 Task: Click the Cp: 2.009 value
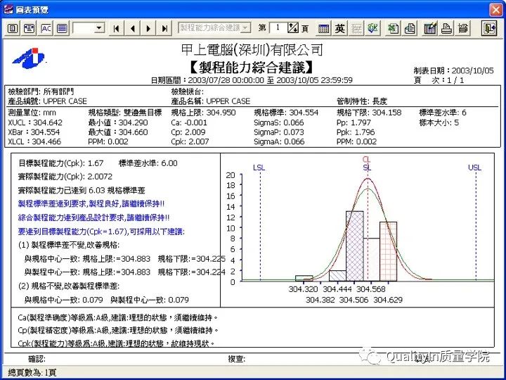coord(188,132)
